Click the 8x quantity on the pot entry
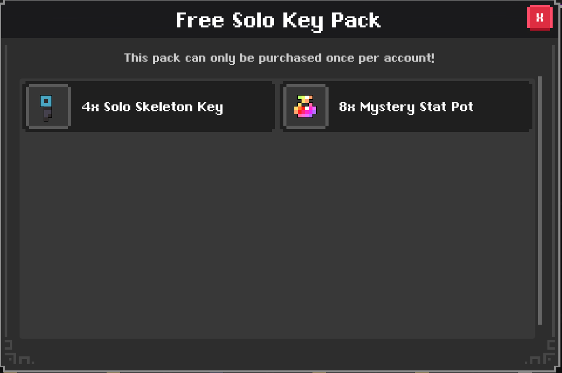 pos(347,107)
